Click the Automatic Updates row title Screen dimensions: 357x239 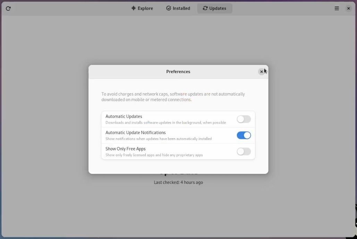click(124, 116)
